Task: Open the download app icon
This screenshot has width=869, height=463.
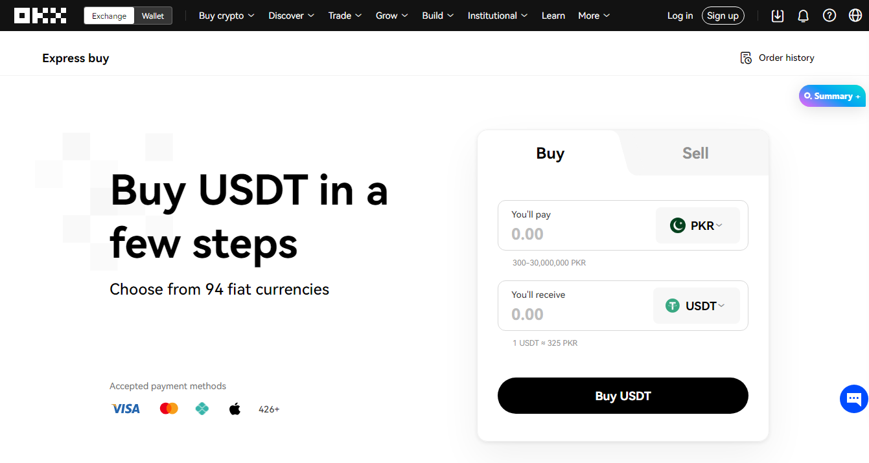Action: click(778, 16)
